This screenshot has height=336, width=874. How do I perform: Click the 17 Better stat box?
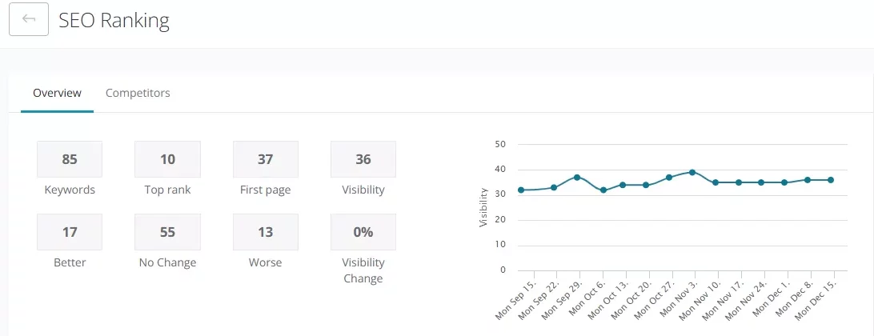click(x=70, y=232)
